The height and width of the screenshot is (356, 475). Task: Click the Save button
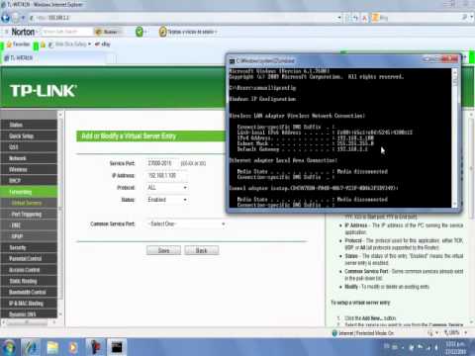163,250
